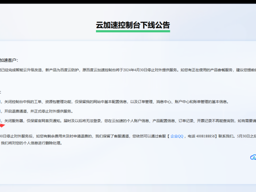This screenshot has height=192, width=256.
Task: Click the blue cloud logo icon
Action: click(x=253, y=157)
